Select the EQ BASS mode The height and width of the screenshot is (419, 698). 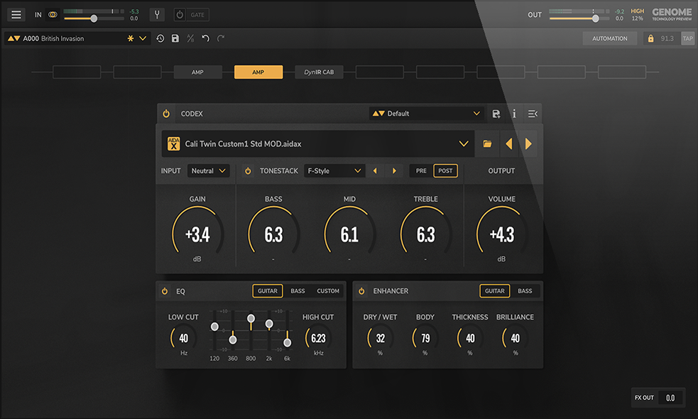tap(298, 291)
